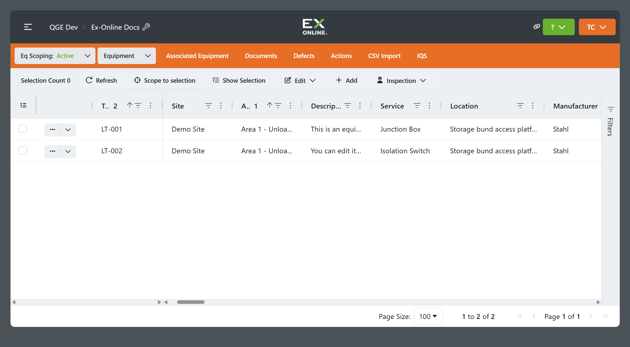
Task: Click the right scroll arrow of grid
Action: (598, 302)
